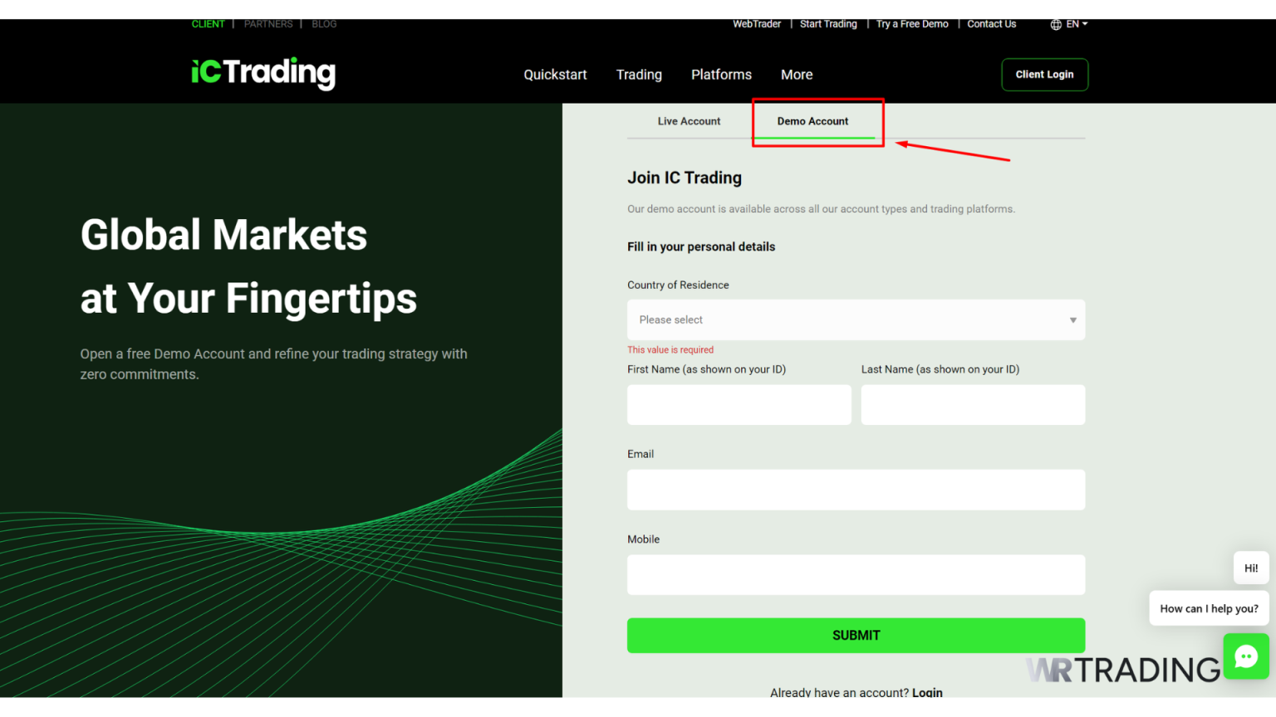This screenshot has height=717, width=1276.
Task: Open the live chat widget icon
Action: 1246,656
